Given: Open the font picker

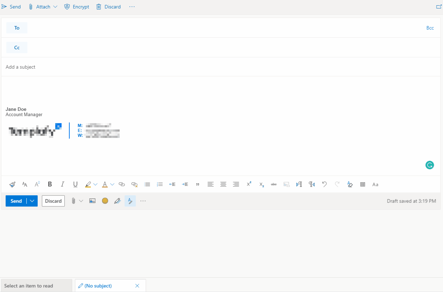Looking at the screenshot, I should pyautogui.click(x=25, y=184).
